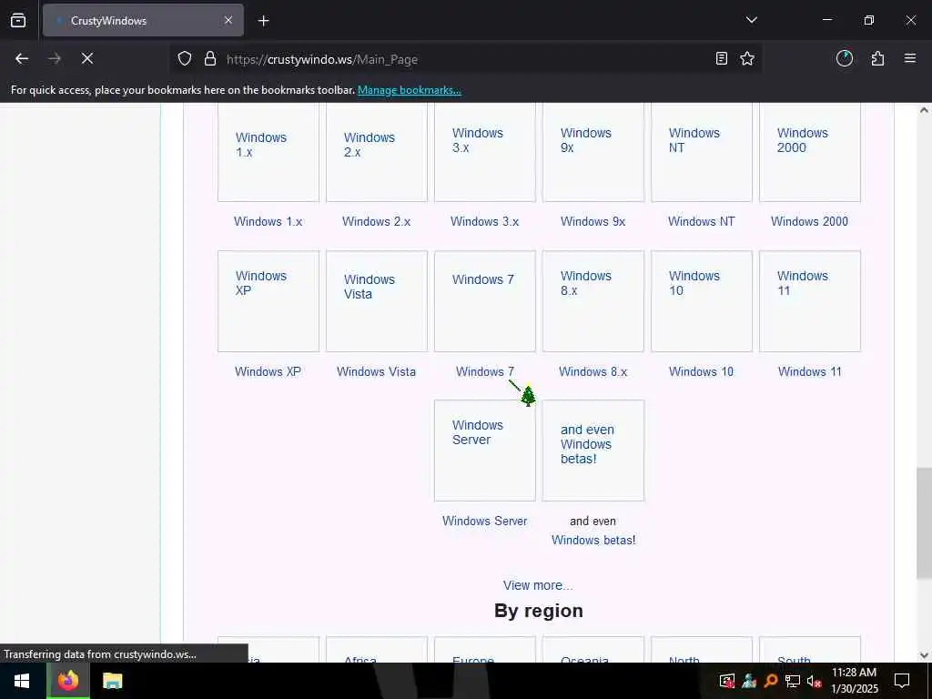Follow the Windows 11 caption link

(809, 371)
